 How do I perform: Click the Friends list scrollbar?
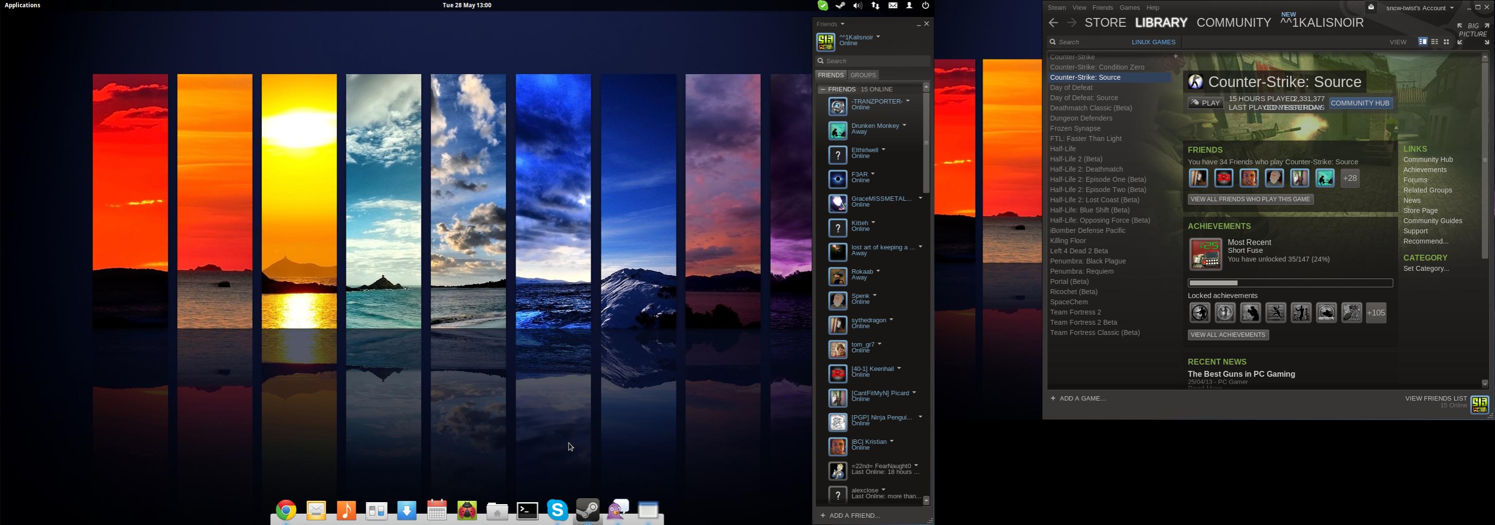tap(925, 142)
